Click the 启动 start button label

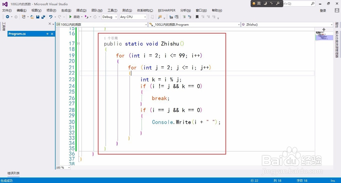coord(76,17)
